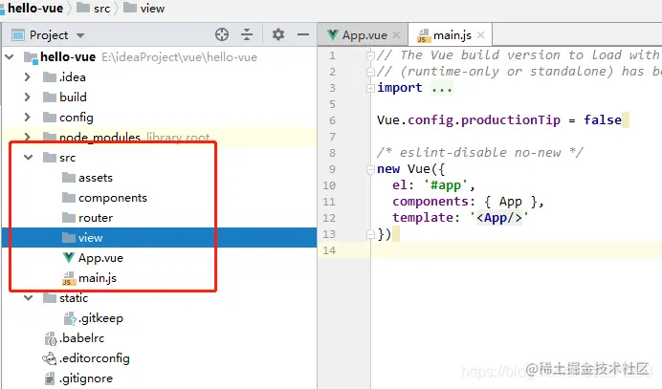Expand the node_modules folder
Screen dimensions: 662x389
(x=28, y=137)
